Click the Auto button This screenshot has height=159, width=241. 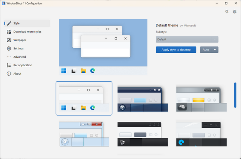(x=206, y=50)
